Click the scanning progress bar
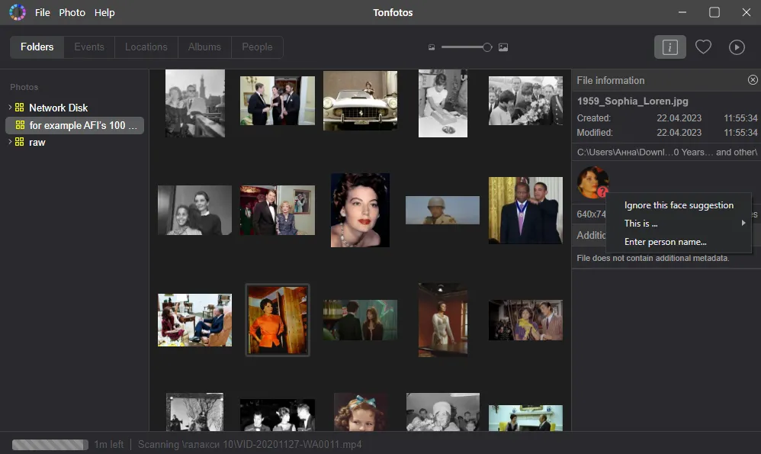Viewport: 761px width, 454px height. click(50, 444)
